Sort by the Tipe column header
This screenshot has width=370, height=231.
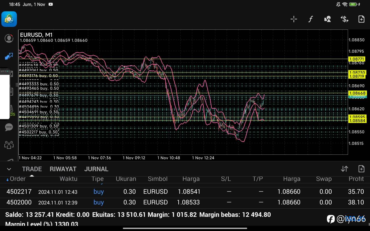(97, 179)
